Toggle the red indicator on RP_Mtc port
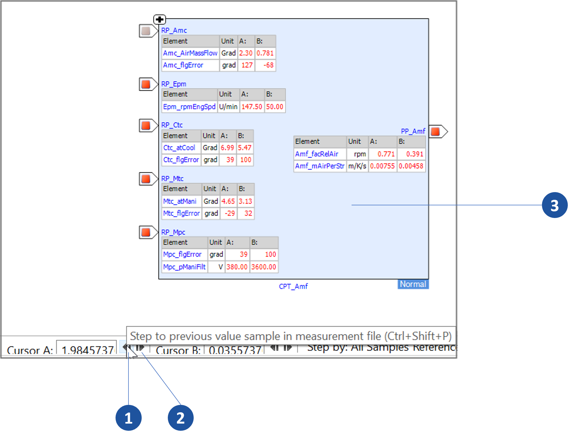Image resolution: width=570 pixels, height=439 pixels. (x=146, y=179)
